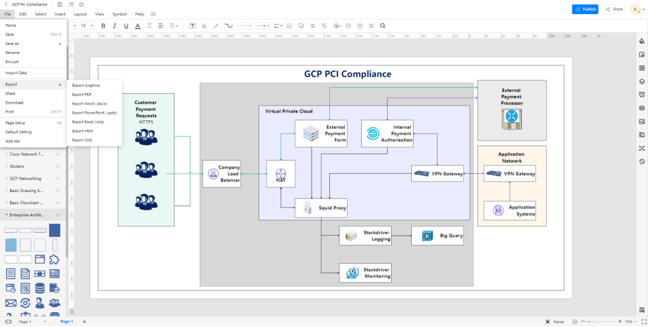This screenshot has height=327, width=648.
Task: Click the lock icon in toolbar
Action: 359,26
